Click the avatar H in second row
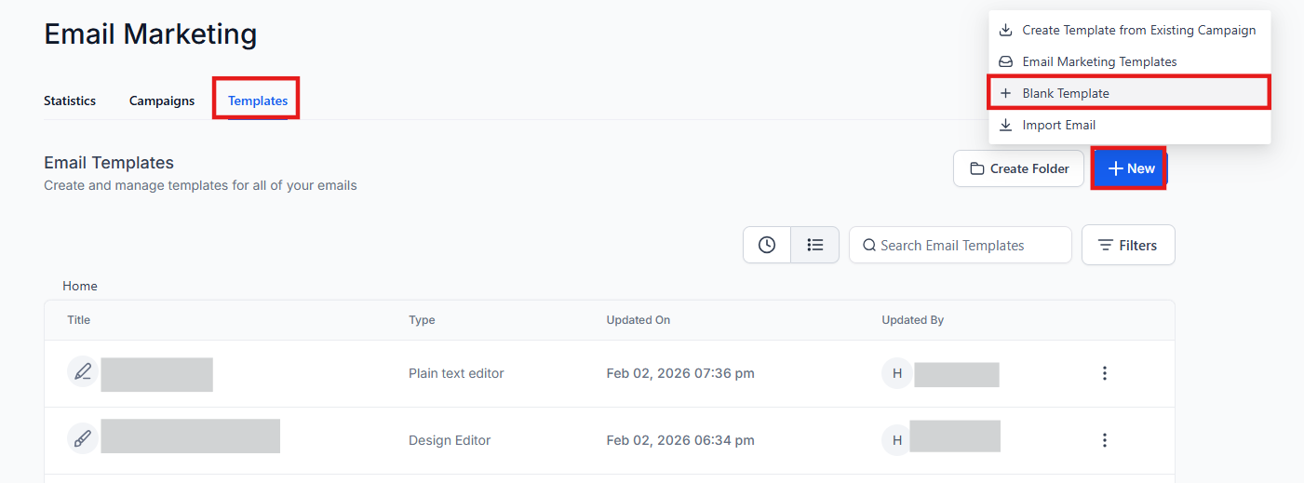 [x=897, y=440]
